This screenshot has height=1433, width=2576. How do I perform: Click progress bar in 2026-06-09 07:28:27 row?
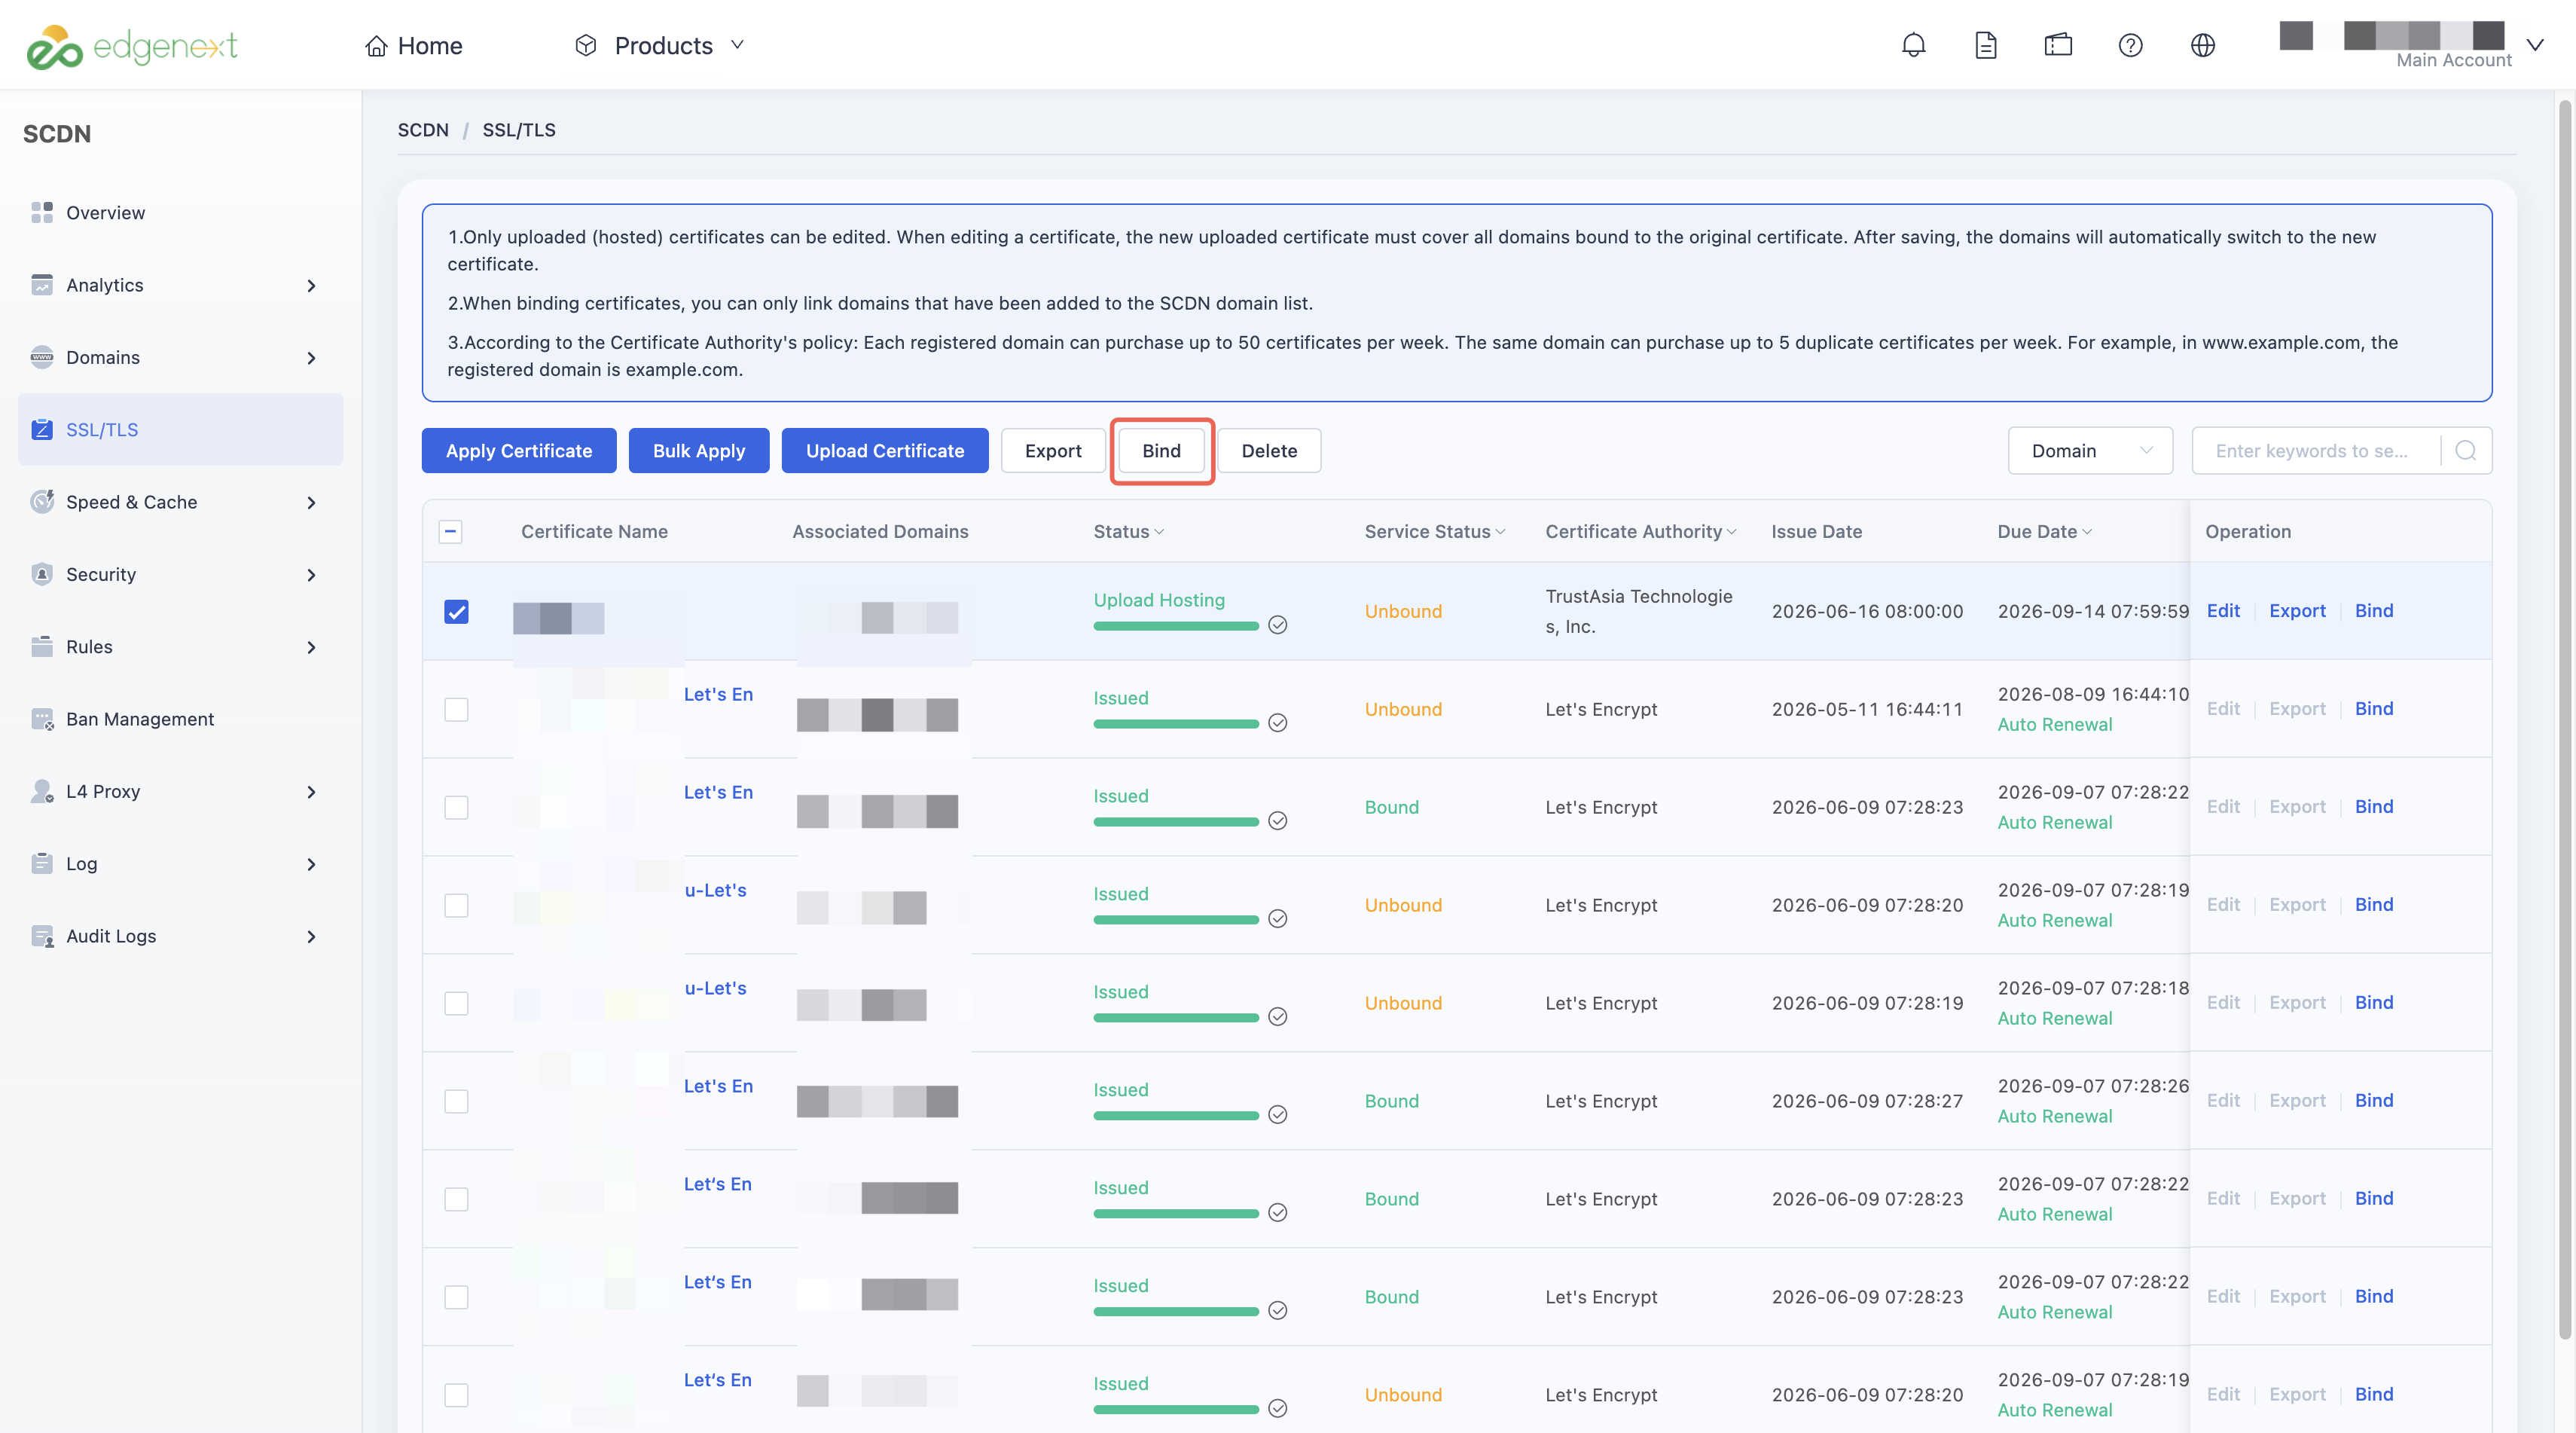click(1176, 1116)
